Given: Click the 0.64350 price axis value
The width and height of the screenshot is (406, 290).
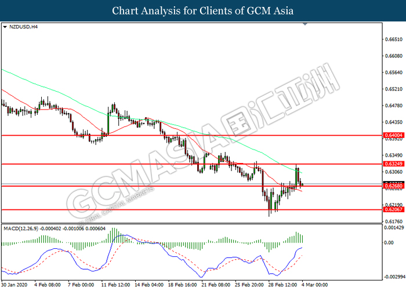Looking at the screenshot, I should [x=394, y=122].
